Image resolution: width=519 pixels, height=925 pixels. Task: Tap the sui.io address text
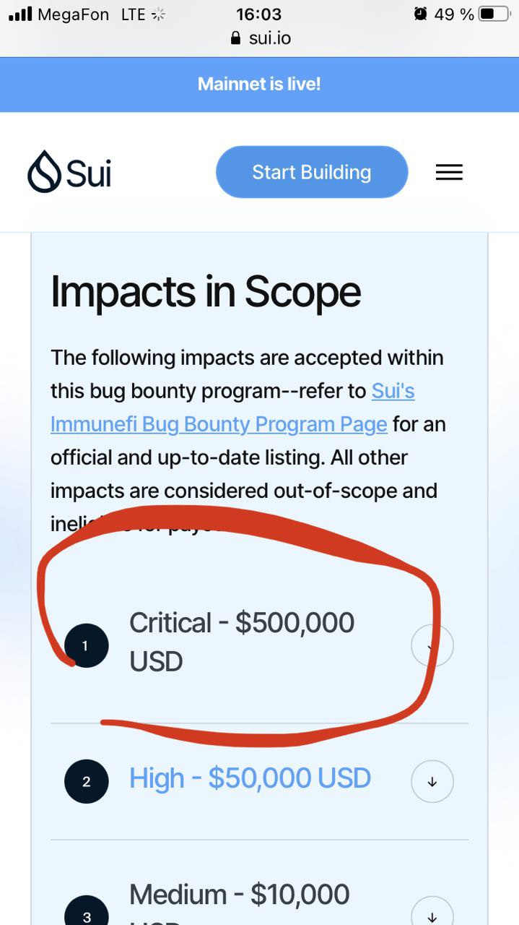tap(270, 38)
